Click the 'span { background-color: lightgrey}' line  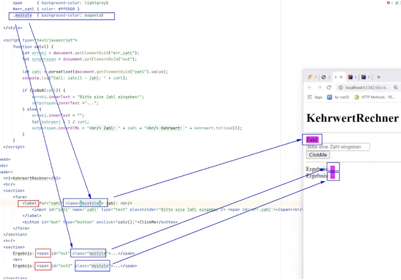pyautogui.click(x=61, y=3)
